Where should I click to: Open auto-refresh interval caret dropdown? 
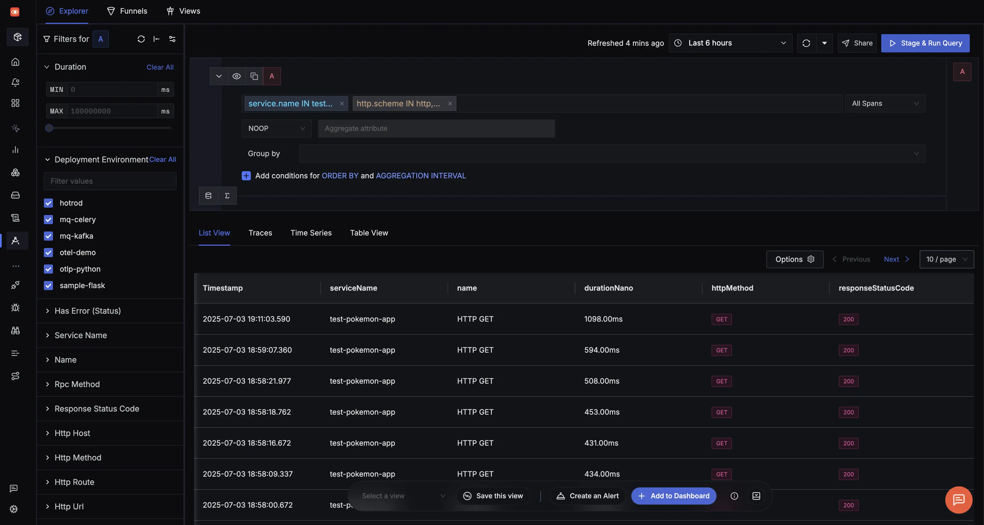(x=824, y=43)
